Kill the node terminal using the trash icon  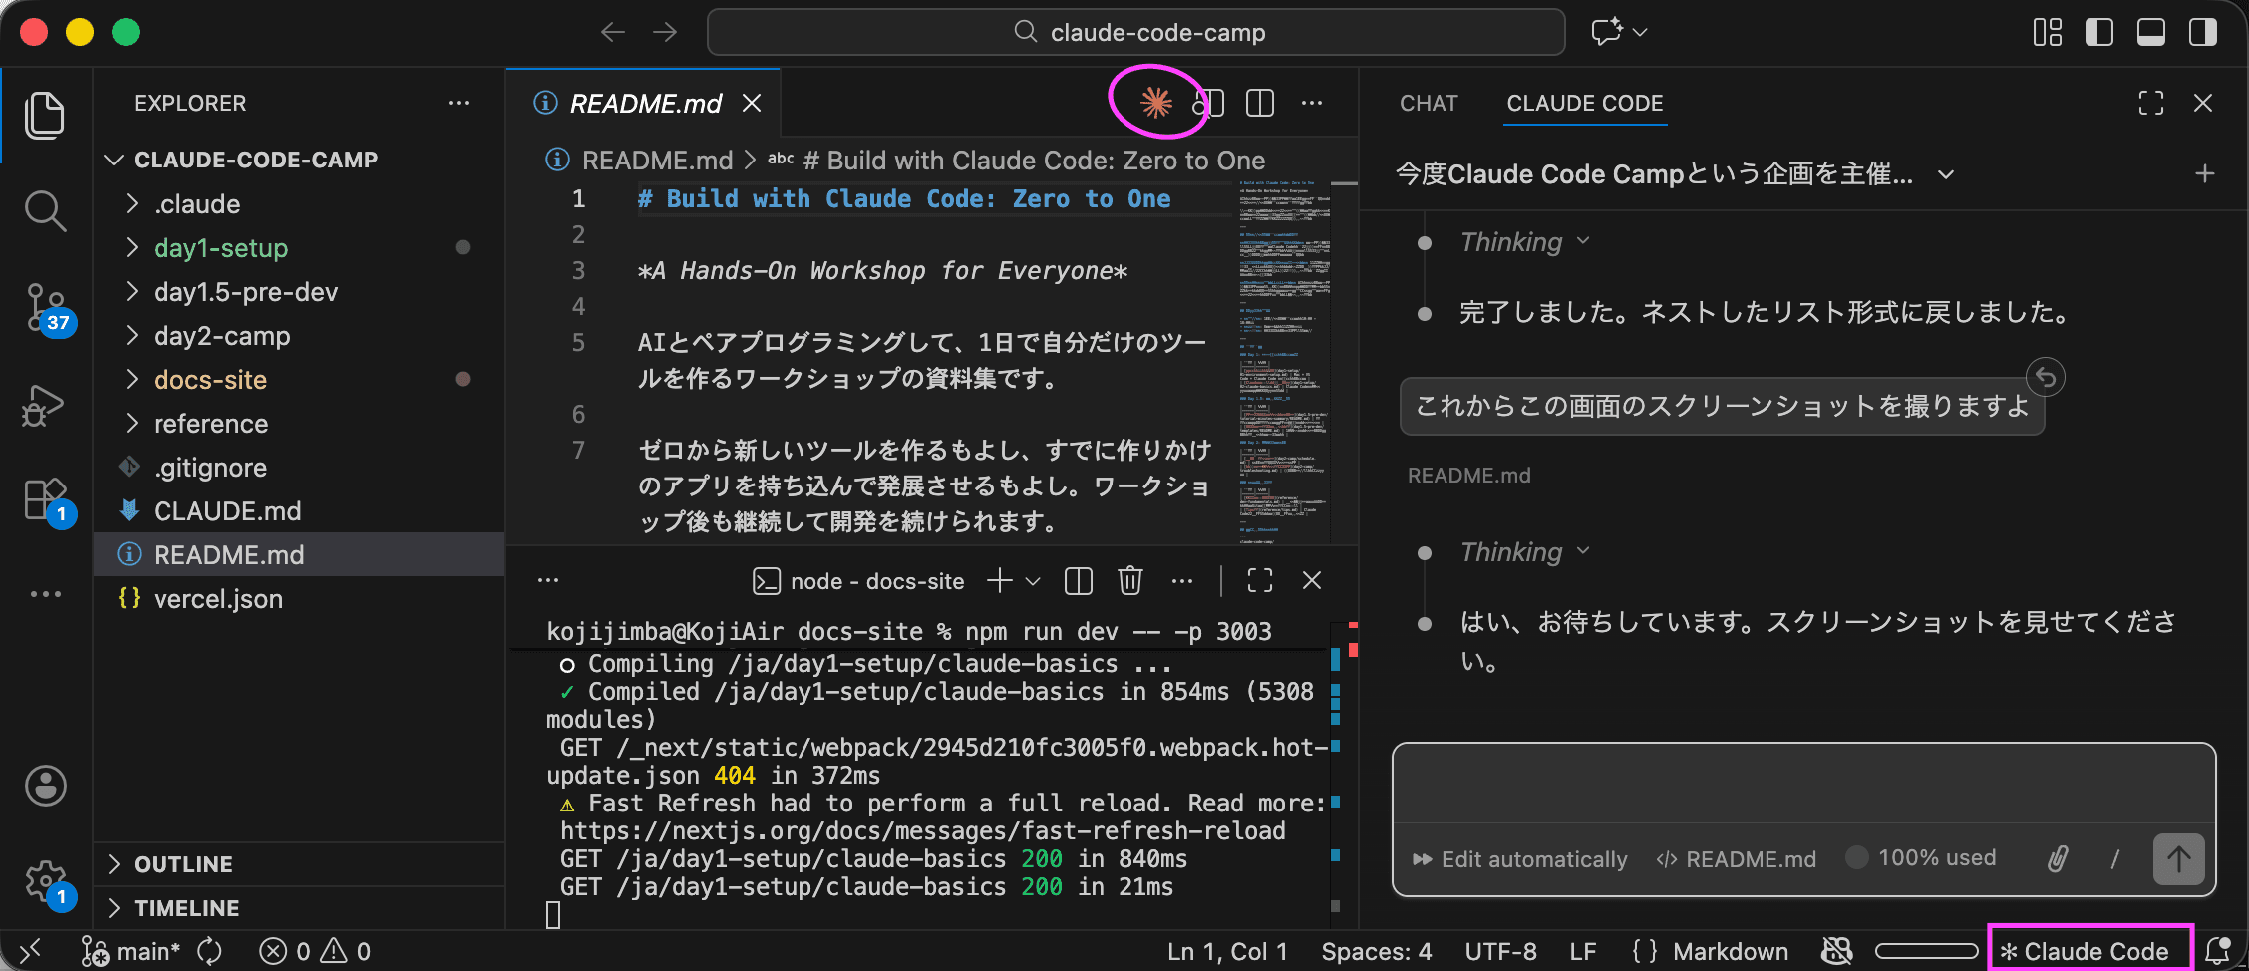(x=1128, y=580)
